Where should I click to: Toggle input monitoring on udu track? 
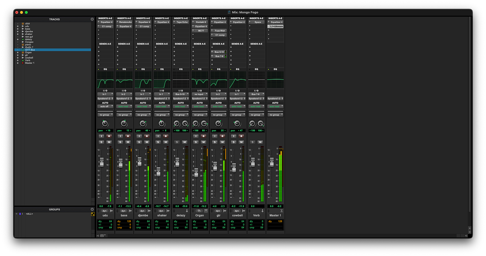pyautogui.click(x=101, y=136)
